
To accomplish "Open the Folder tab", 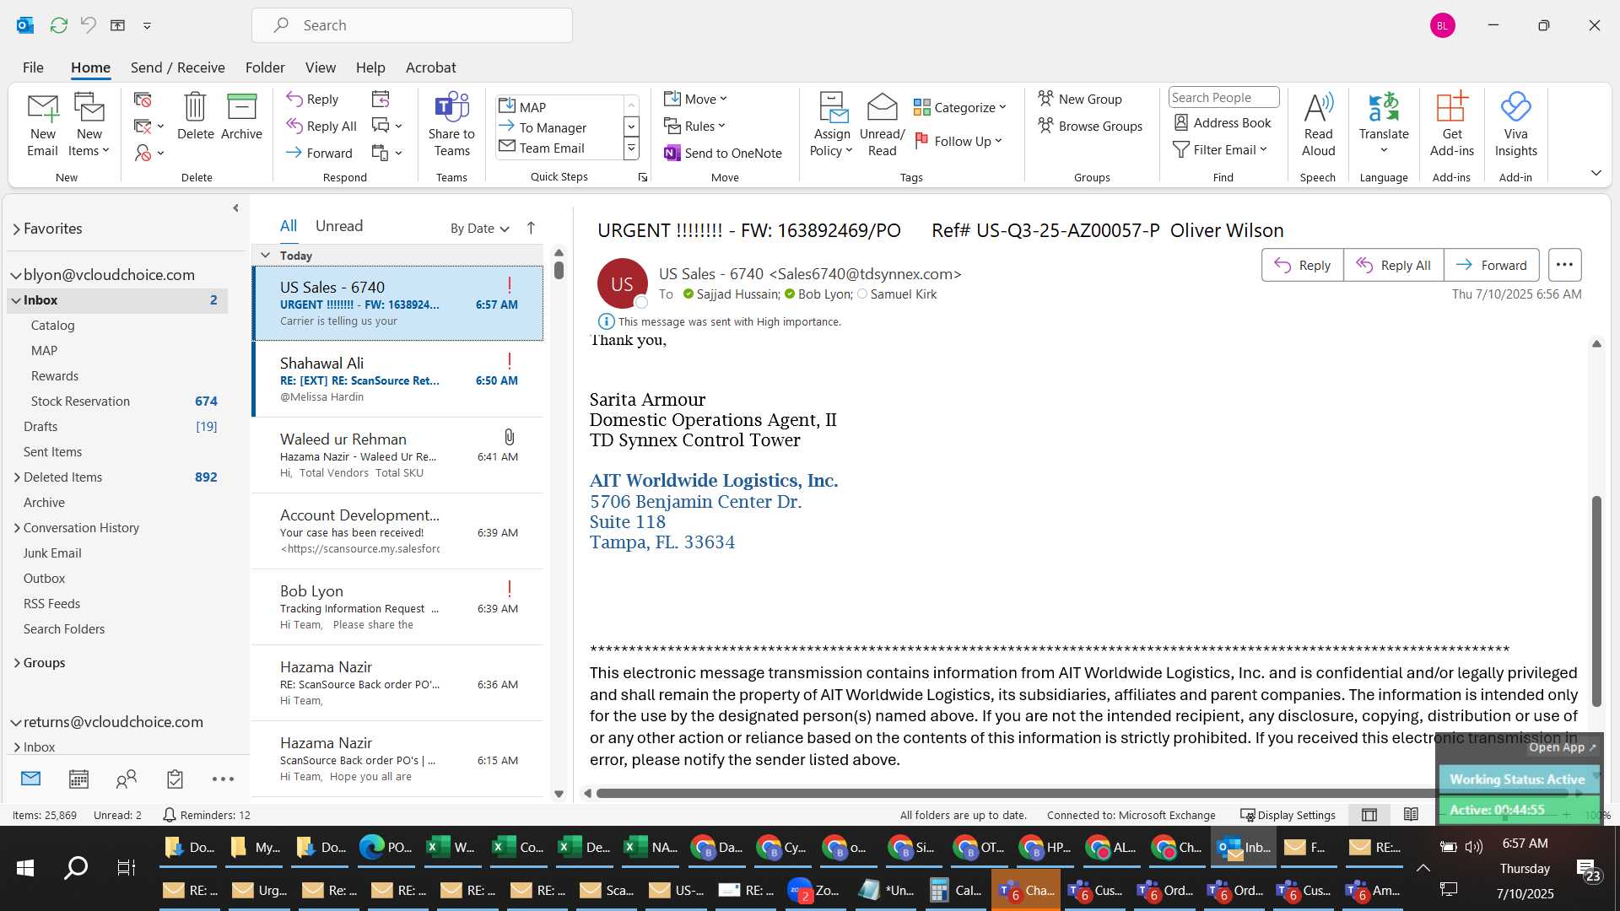I will coord(265,67).
